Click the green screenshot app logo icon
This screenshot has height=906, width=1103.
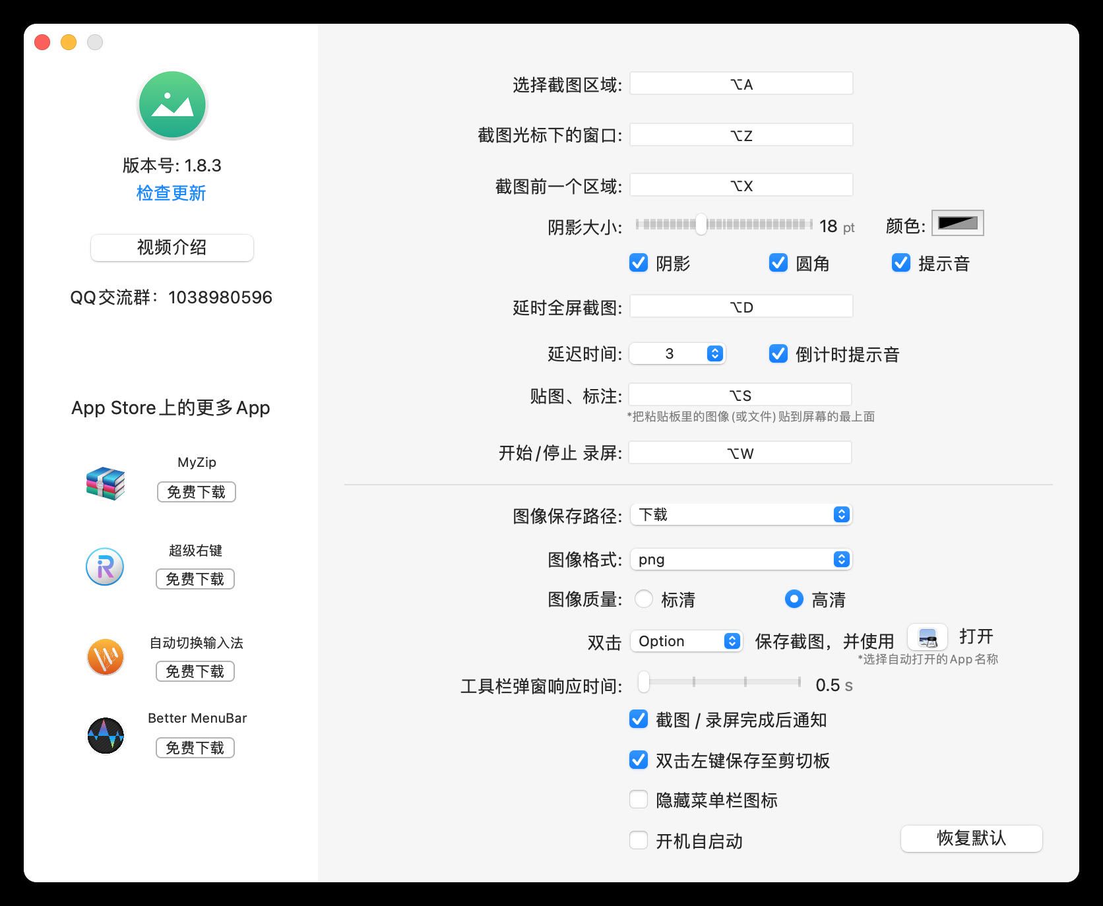pyautogui.click(x=172, y=105)
